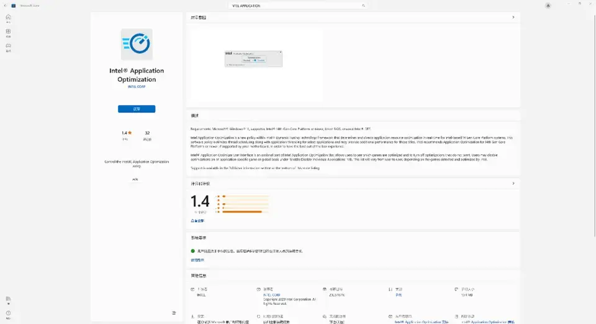Click the one-star rating bar
The height and width of the screenshot is (324, 596).
coord(246,212)
